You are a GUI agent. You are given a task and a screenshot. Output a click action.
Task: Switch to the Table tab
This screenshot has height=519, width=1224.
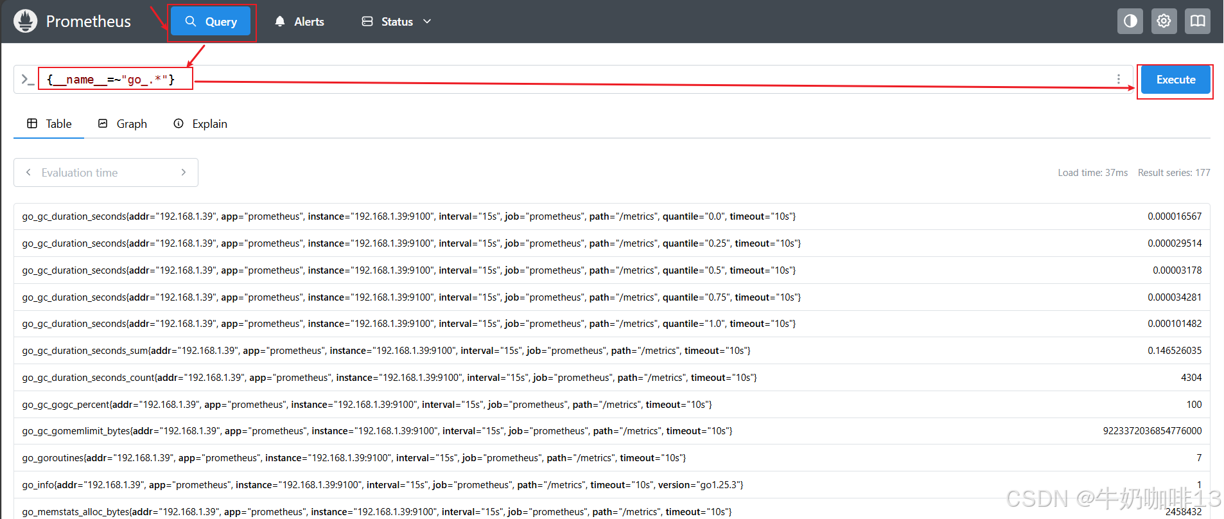click(49, 123)
